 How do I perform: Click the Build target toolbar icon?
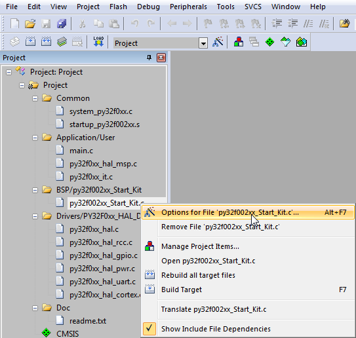[x=30, y=42]
